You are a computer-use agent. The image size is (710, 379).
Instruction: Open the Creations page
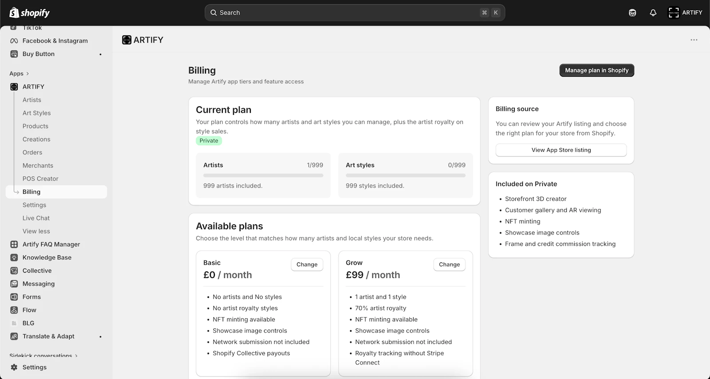[x=36, y=139]
